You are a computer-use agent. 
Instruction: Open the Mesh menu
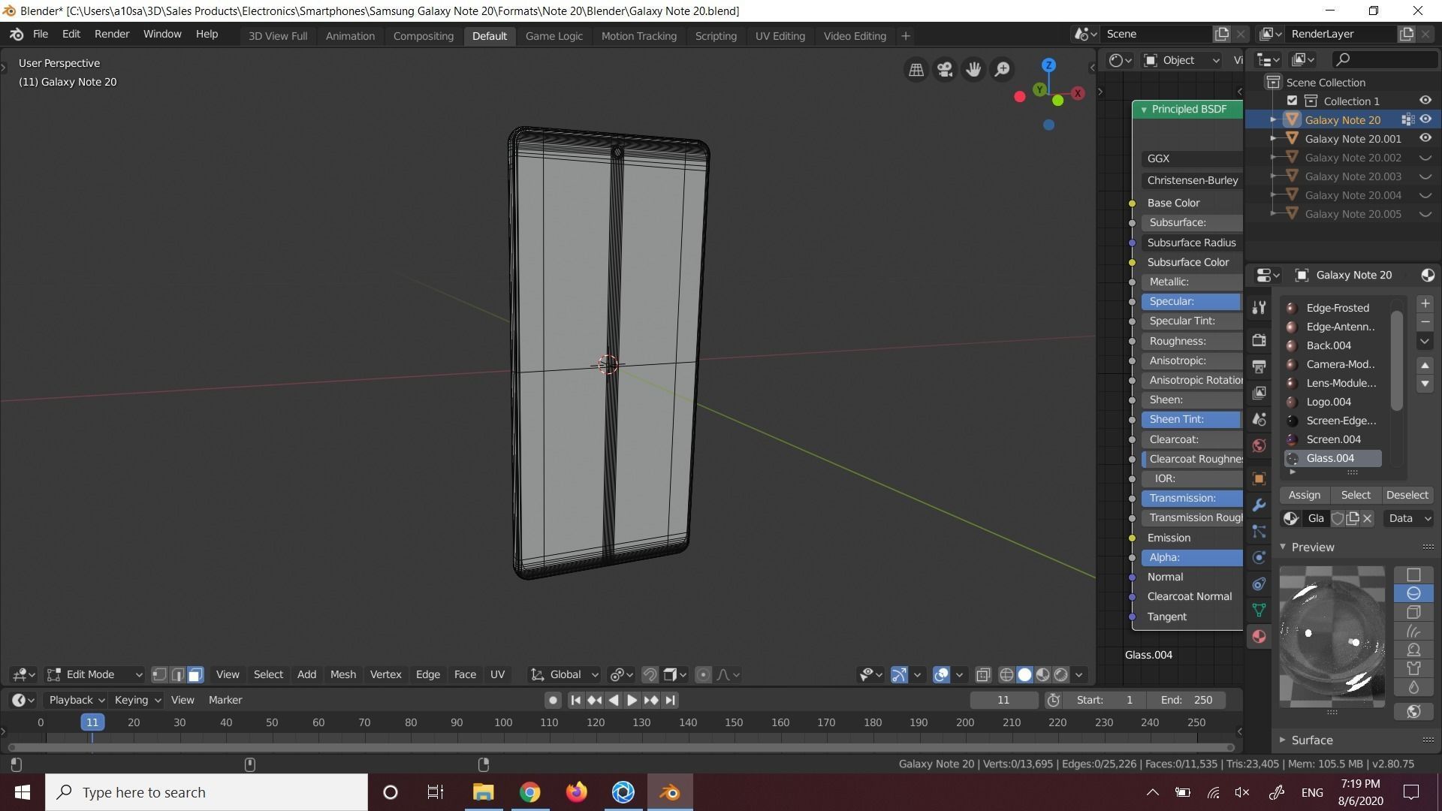(343, 674)
